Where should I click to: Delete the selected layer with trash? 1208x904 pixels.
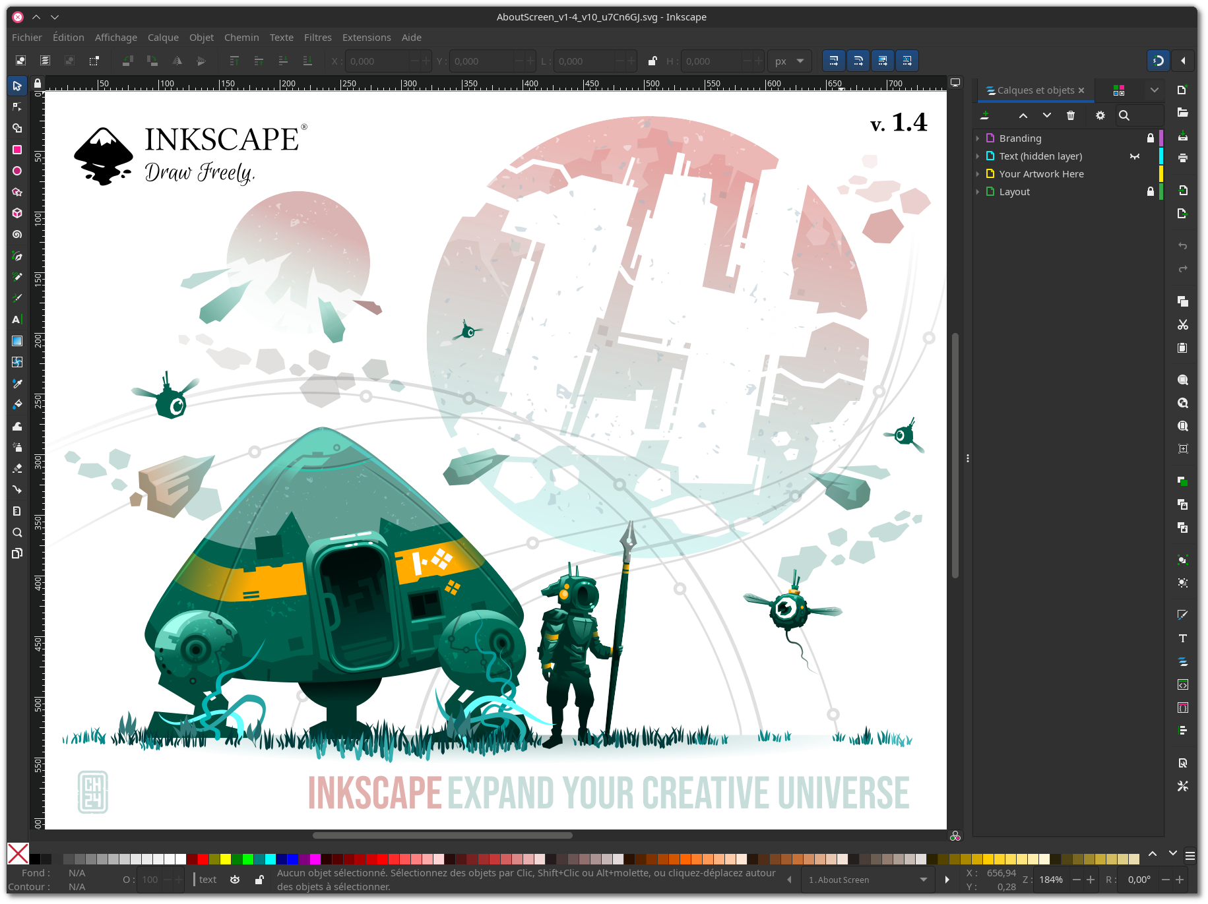coord(1071,115)
